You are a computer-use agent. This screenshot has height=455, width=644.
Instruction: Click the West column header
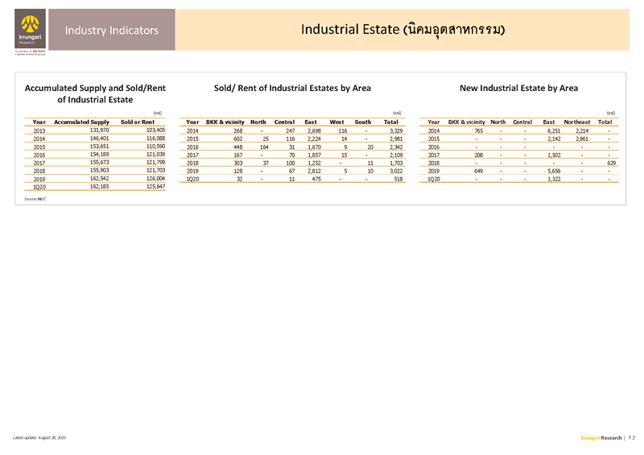click(336, 121)
